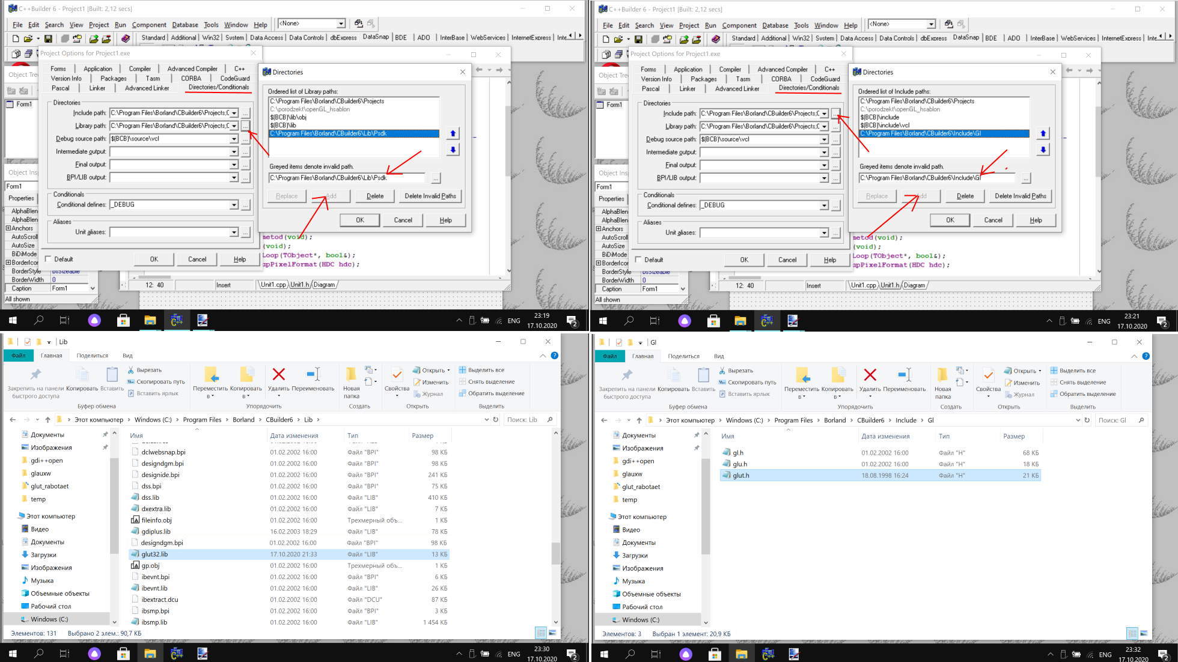Open Поделиться tab in Gl Explorer

683,356
